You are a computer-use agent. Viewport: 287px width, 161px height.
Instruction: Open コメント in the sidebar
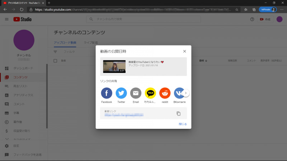point(23,104)
